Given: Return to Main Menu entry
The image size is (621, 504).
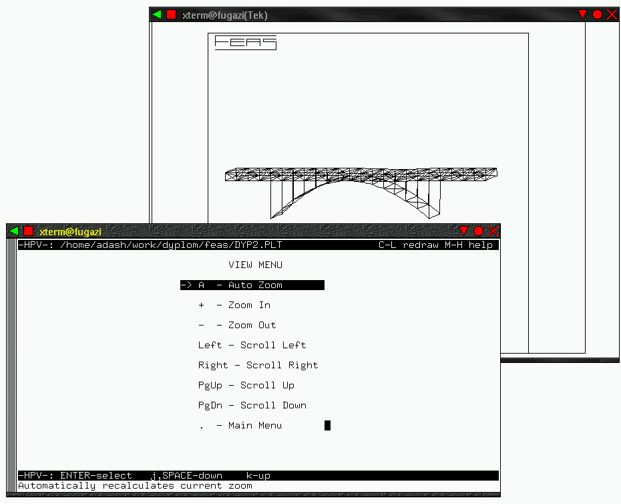Looking at the screenshot, I should coord(240,426).
